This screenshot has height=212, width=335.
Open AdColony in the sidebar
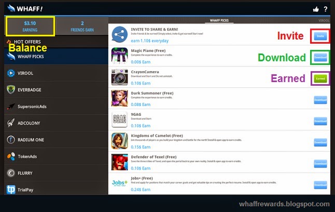click(x=56, y=123)
